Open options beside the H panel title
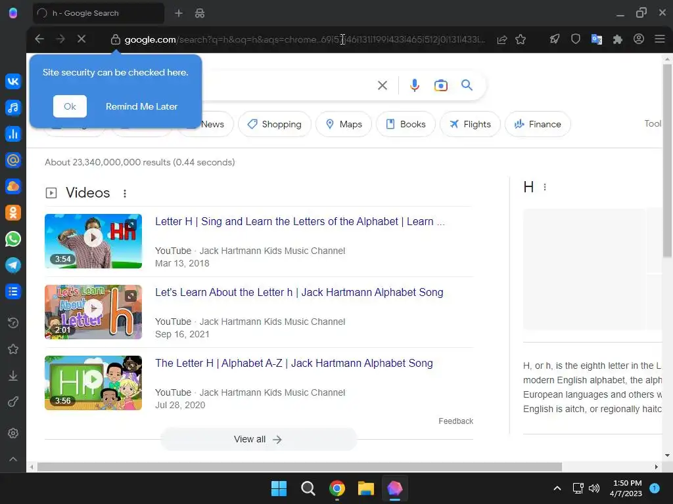 click(545, 187)
